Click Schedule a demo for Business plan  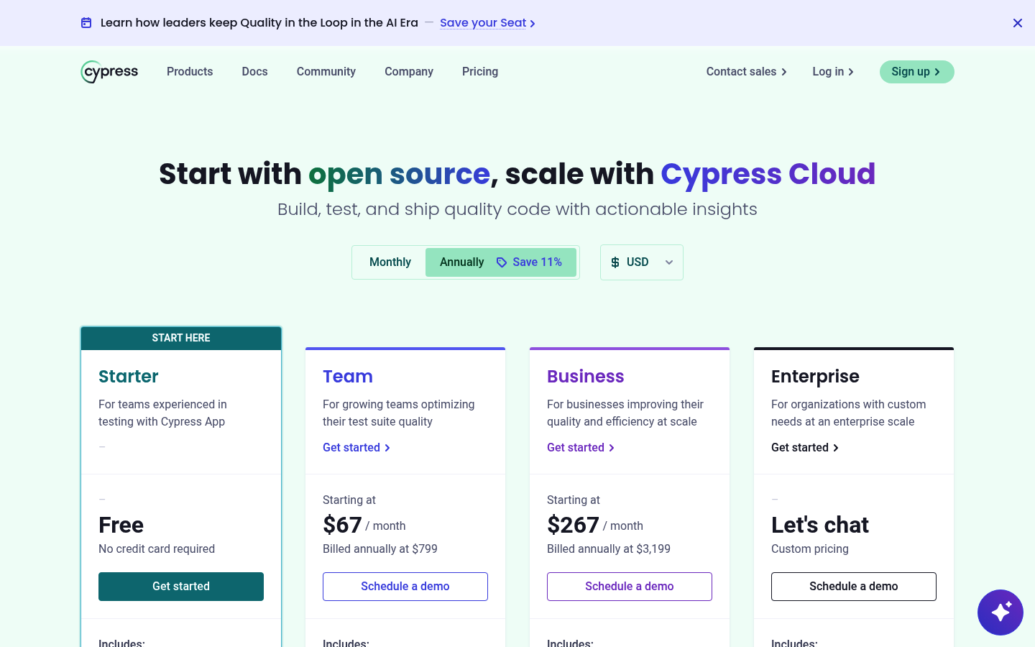click(x=630, y=587)
